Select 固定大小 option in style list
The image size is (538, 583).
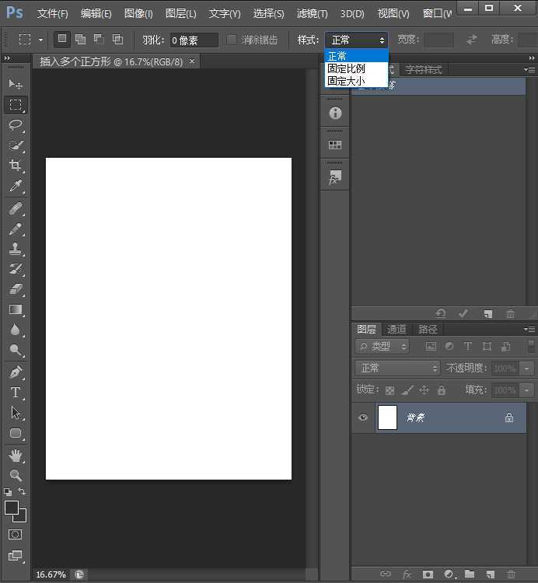pos(346,81)
